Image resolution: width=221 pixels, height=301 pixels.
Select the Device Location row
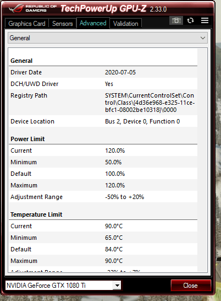(103, 121)
